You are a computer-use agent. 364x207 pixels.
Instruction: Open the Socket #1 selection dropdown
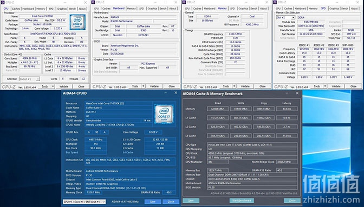(x=38, y=79)
